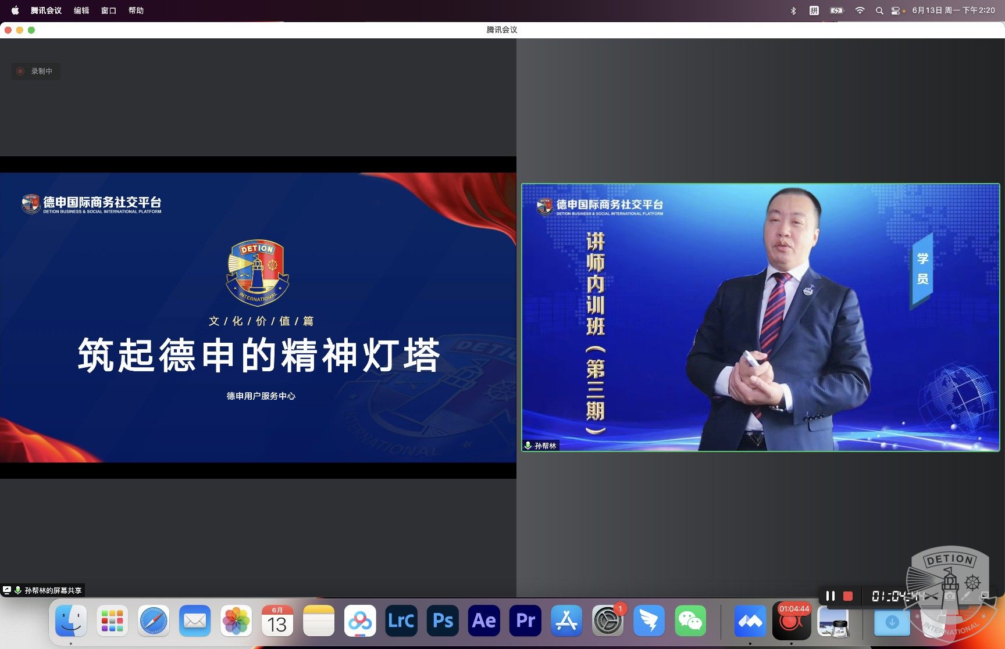The height and width of the screenshot is (649, 1005).
Task: Click the 孙帮林的屏幕共享 label
Action: point(53,590)
